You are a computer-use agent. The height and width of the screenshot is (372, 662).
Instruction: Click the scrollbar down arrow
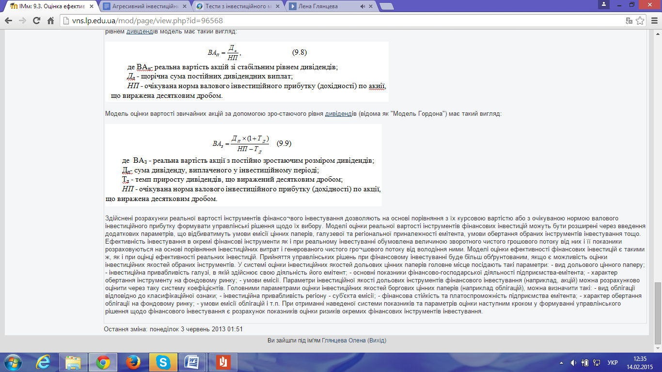point(658,348)
